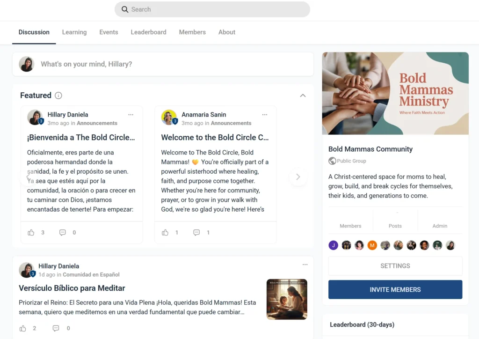This screenshot has height=339, width=479.
Task: Open more options for Versículo Bíblico post
Action: click(x=305, y=265)
